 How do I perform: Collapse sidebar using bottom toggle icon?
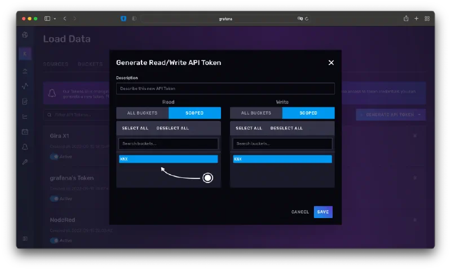click(x=25, y=238)
